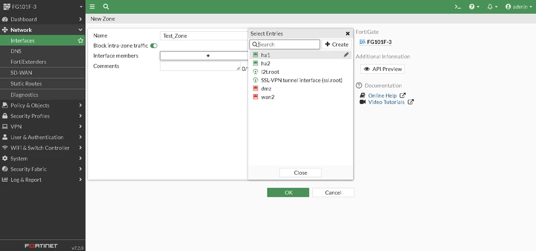Expand the User & Authentication chevron
Viewport: 536px width, 251px height.
point(80,137)
